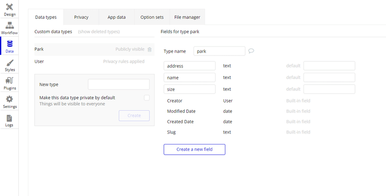Open the Logs document icon
This screenshot has height=196, width=386.
click(10, 118)
